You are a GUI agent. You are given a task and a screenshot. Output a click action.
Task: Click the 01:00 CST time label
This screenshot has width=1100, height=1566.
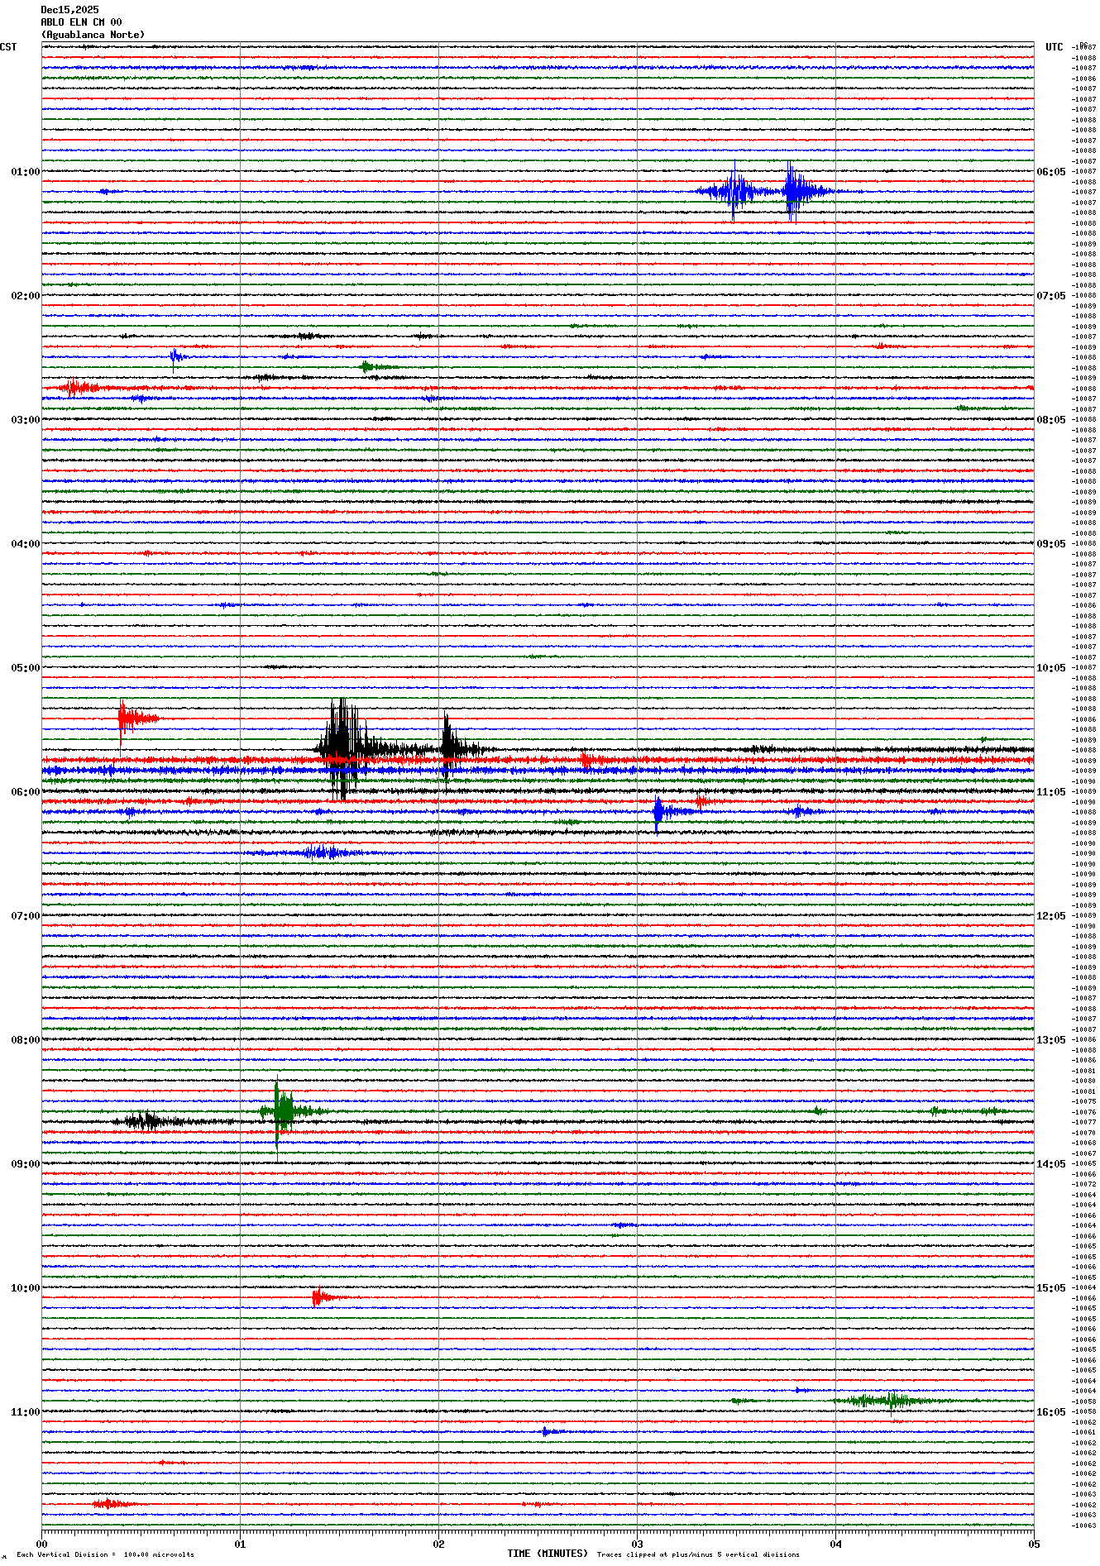tap(25, 172)
